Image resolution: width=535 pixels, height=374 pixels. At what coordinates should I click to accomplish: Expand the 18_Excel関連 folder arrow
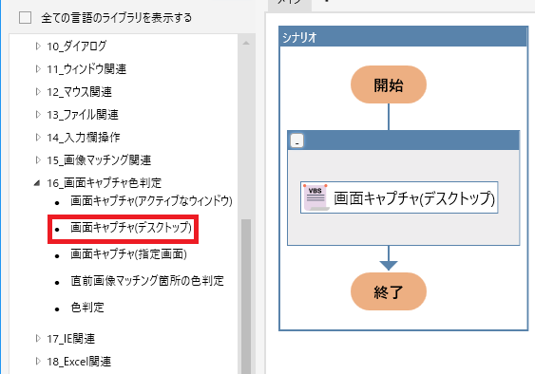pos(38,361)
